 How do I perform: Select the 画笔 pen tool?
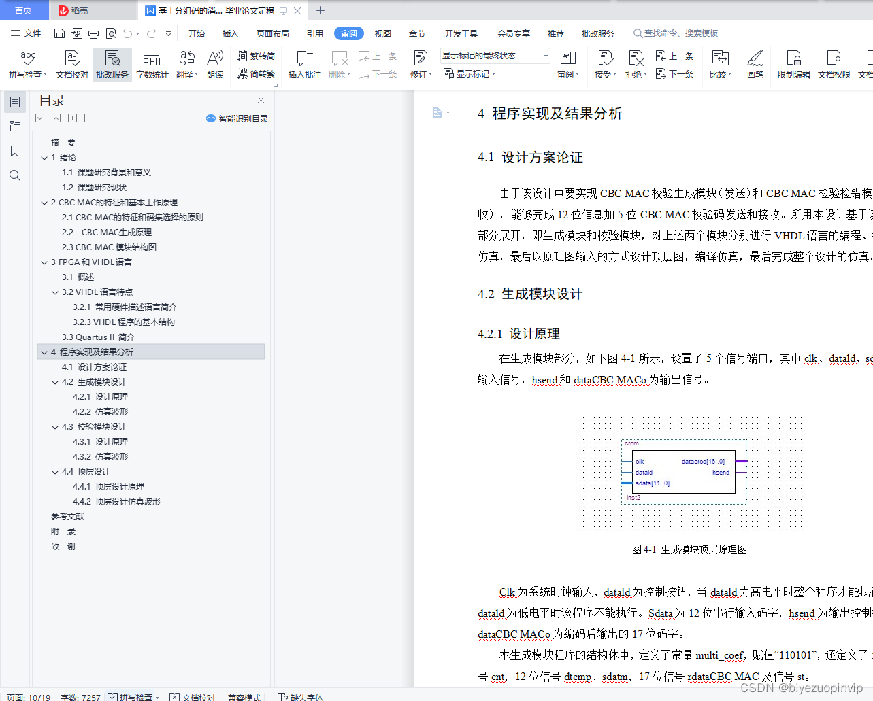pos(755,65)
